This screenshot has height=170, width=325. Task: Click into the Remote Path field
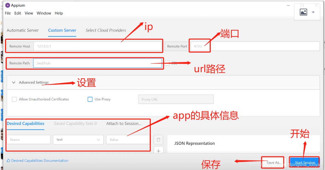point(98,63)
